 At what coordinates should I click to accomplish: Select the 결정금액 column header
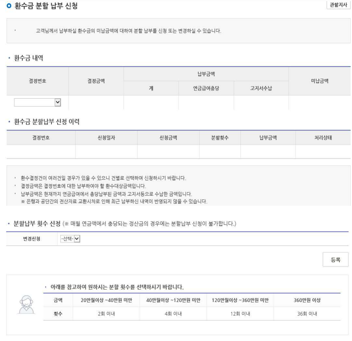point(96,81)
